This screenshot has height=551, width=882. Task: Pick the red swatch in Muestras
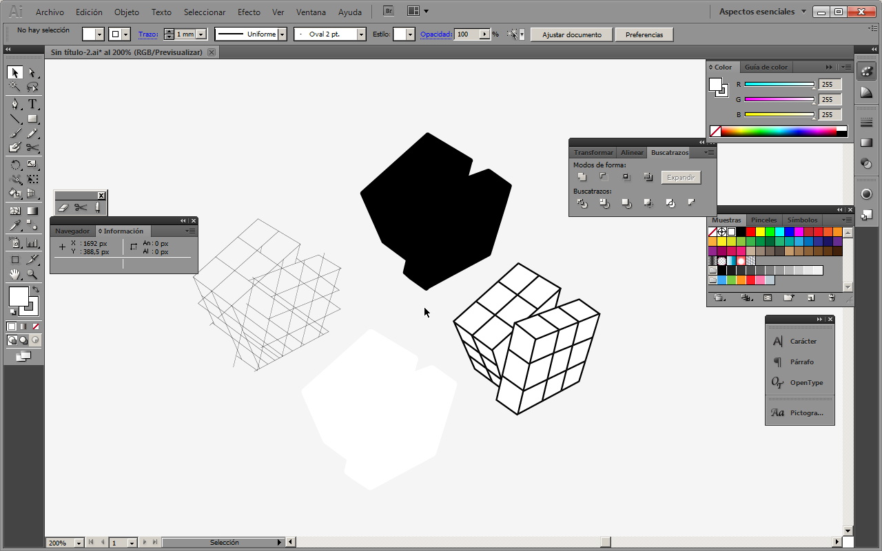(x=751, y=232)
